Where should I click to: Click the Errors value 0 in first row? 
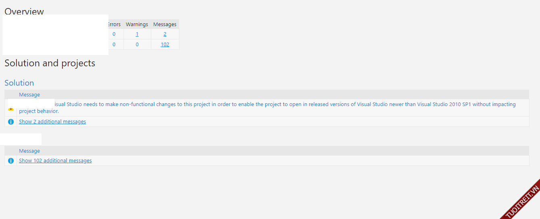point(114,34)
